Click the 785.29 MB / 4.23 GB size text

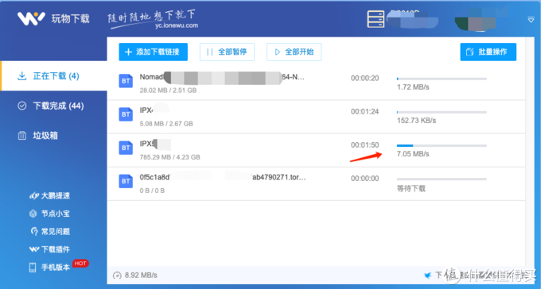169,157
